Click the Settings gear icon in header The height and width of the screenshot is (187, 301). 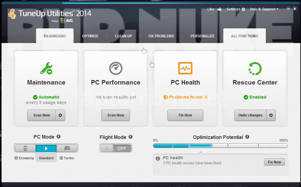pyautogui.click(x=243, y=9)
